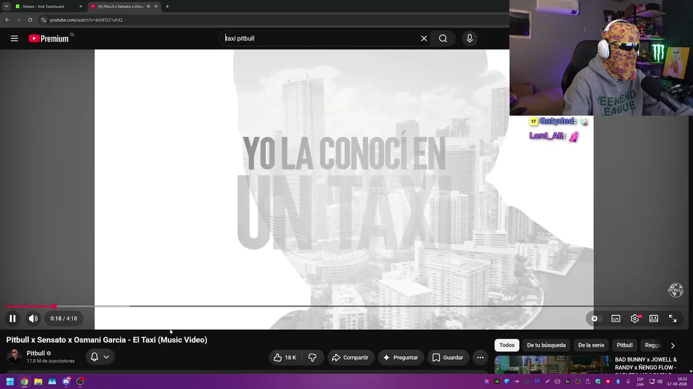Screen dimensions: 693x389
Task: Open the Photos app on the taskbar
Action: (x=52, y=381)
